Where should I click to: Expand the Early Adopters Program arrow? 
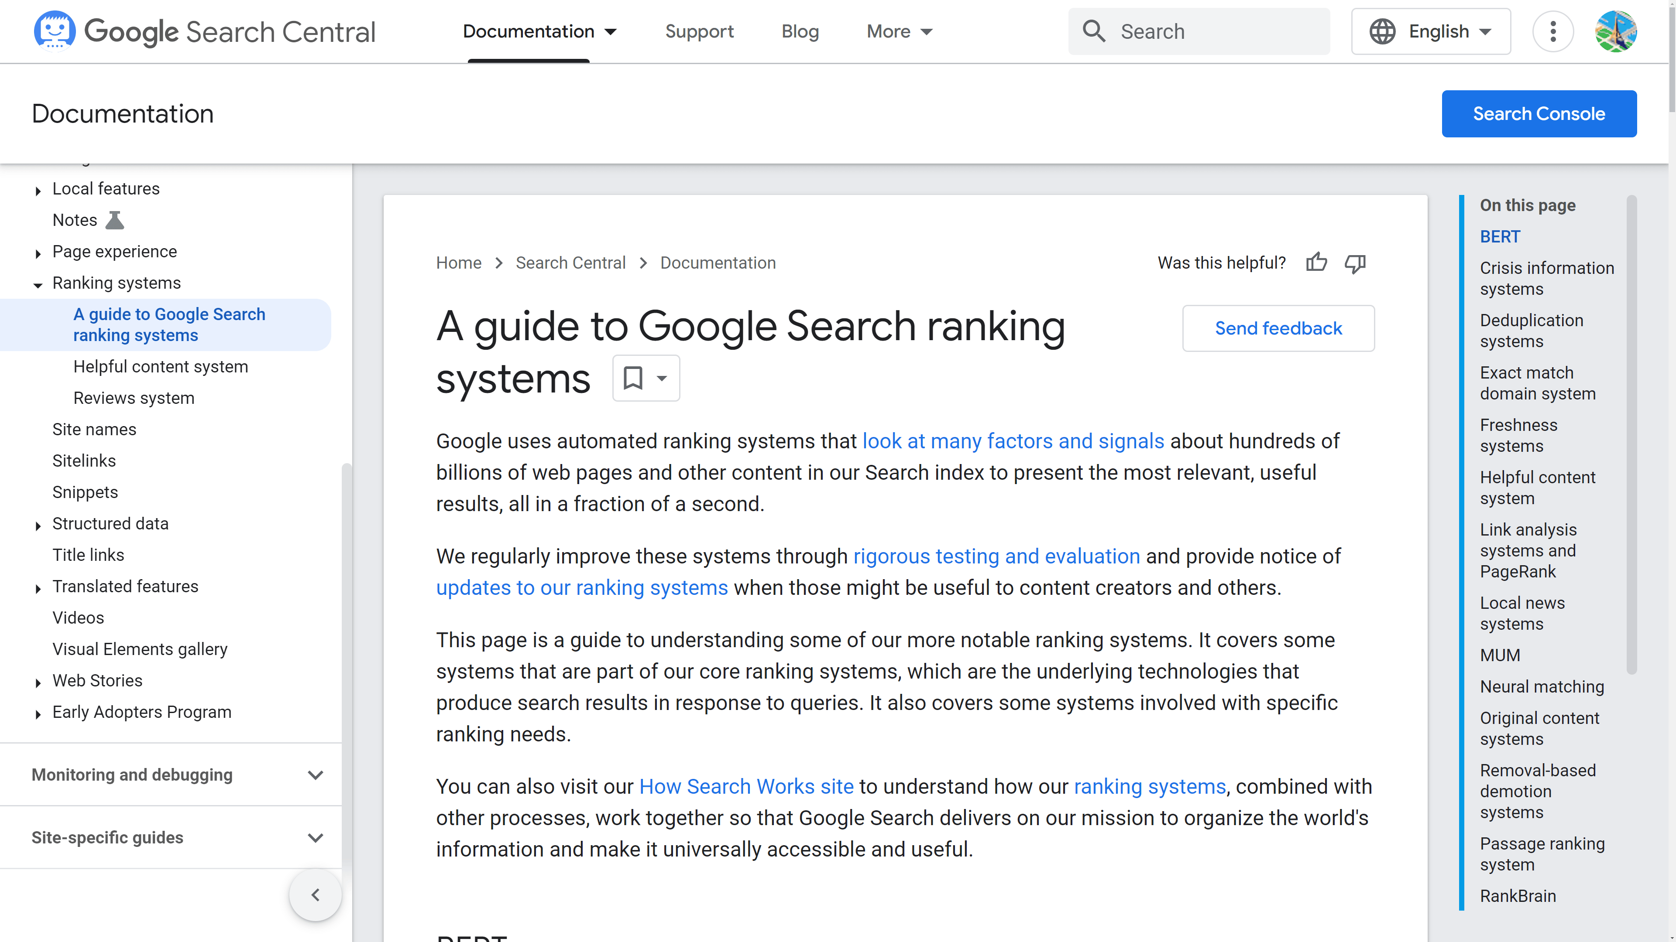coord(38,714)
